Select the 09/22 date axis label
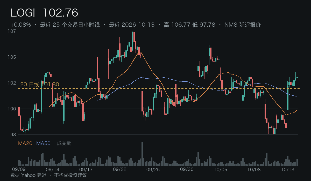The image size is (311, 181). tap(120, 170)
